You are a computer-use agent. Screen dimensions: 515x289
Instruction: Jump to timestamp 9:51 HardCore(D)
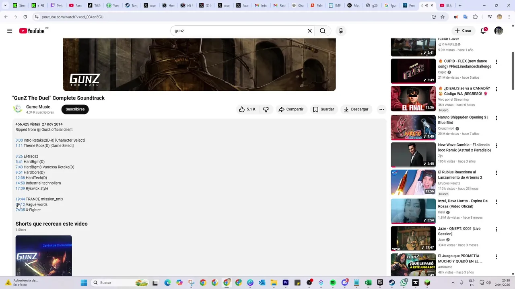click(19, 172)
